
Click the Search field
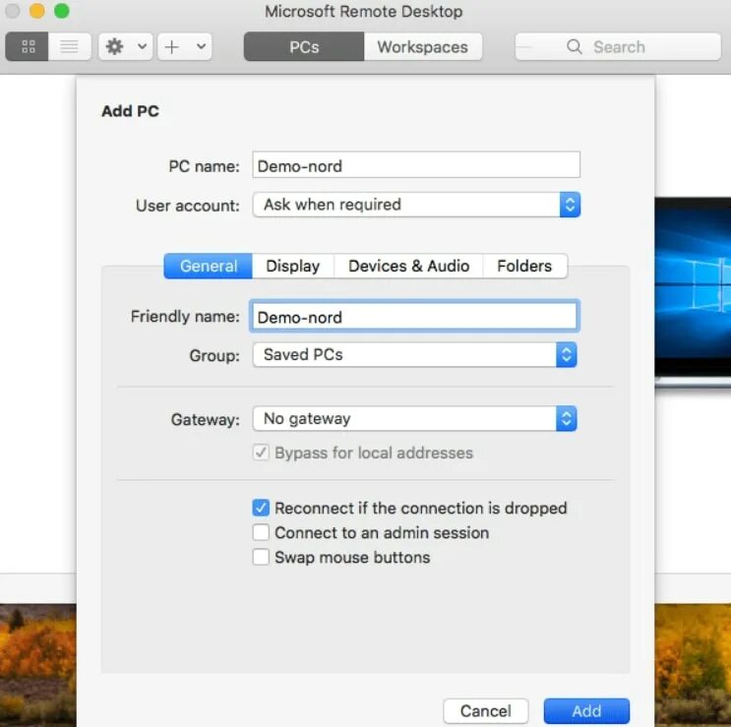(x=618, y=46)
